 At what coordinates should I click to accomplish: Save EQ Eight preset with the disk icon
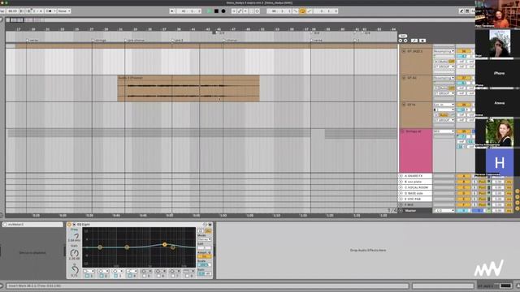(210, 225)
